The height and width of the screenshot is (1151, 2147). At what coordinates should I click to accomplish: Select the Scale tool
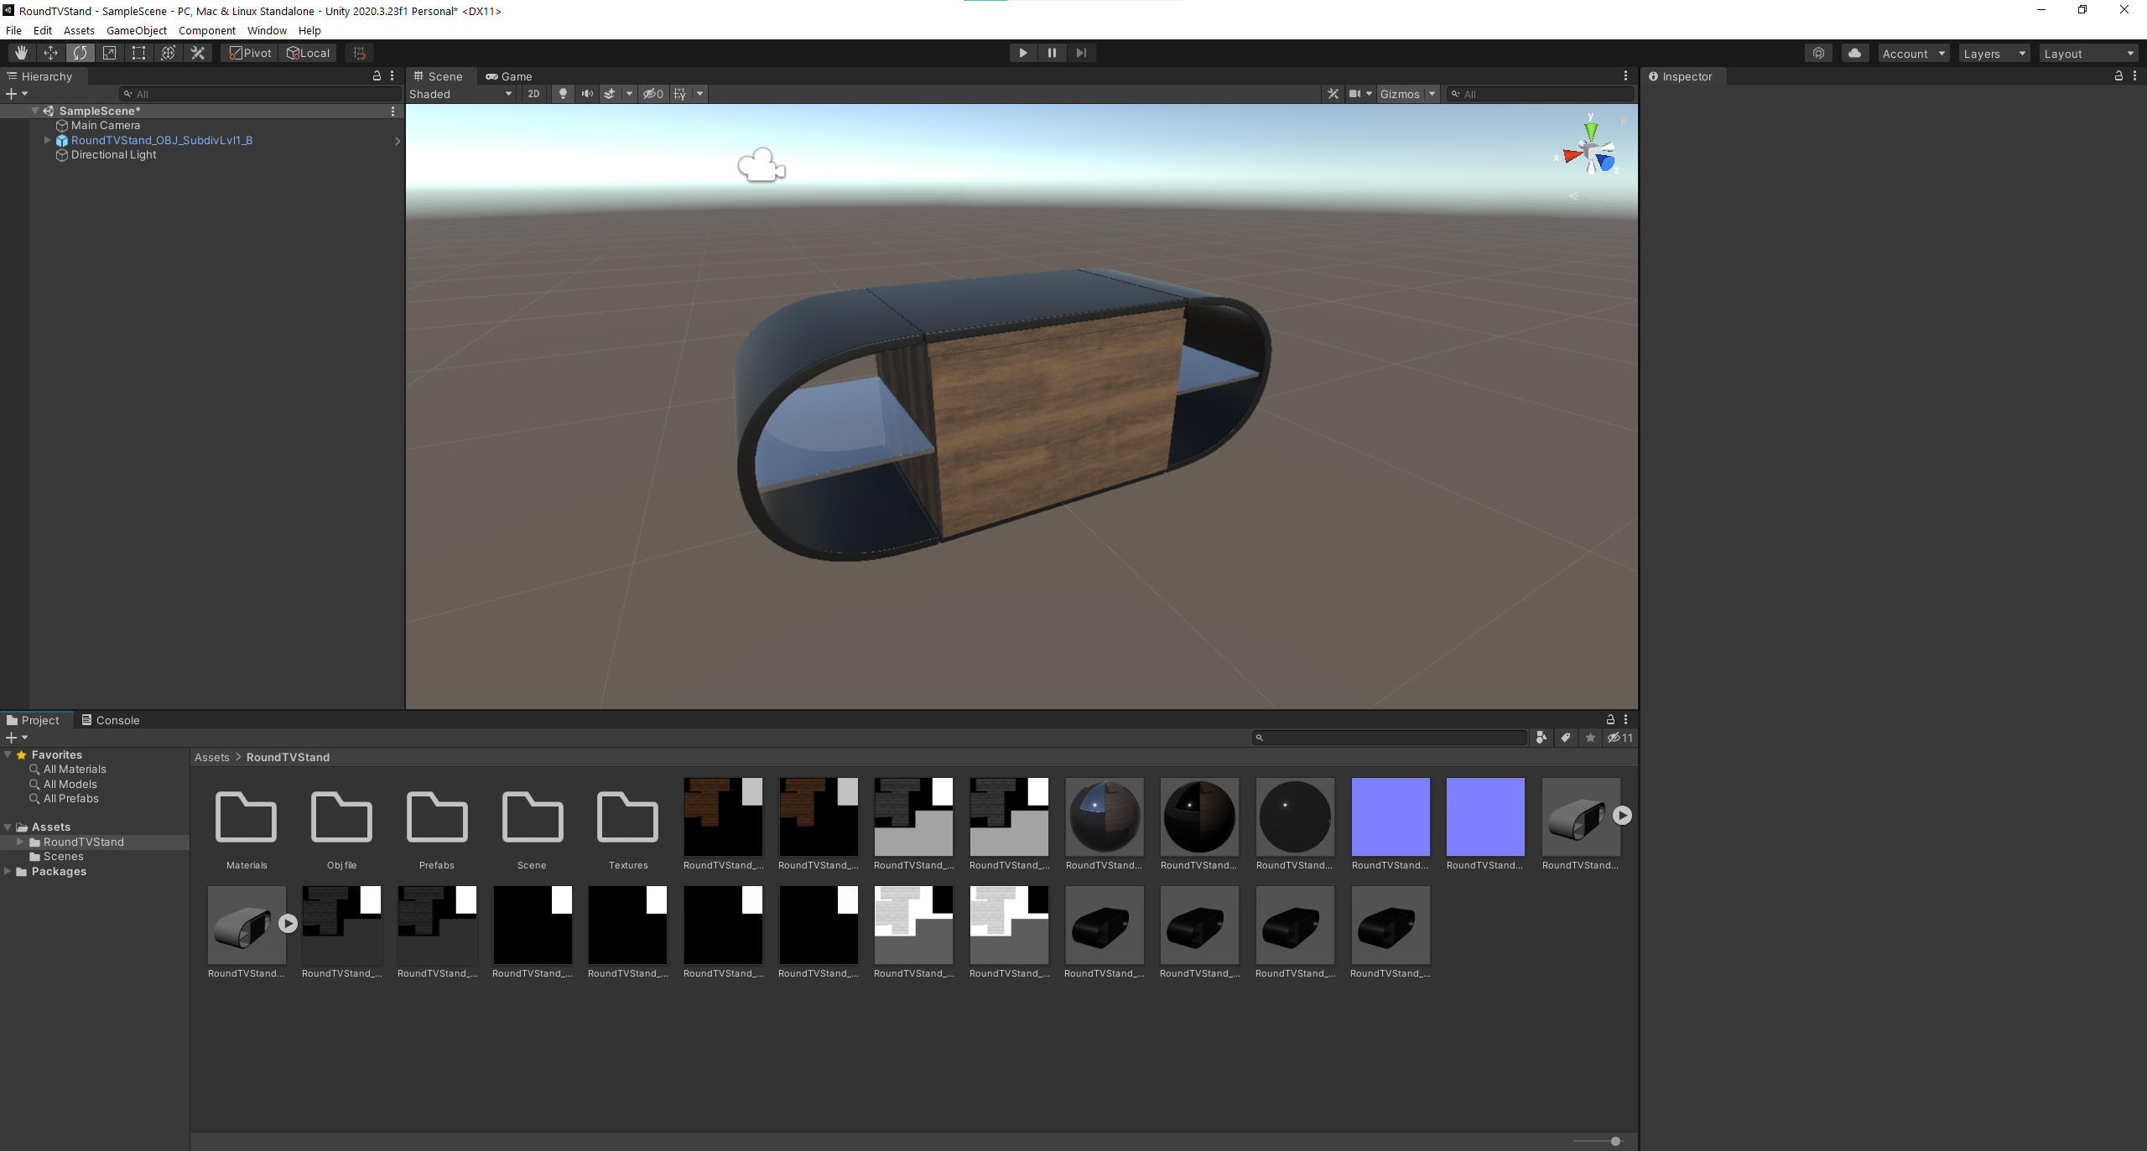pos(109,53)
